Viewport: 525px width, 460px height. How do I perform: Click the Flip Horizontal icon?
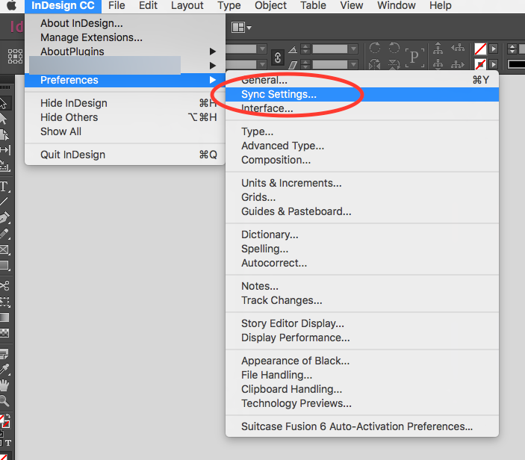point(375,64)
